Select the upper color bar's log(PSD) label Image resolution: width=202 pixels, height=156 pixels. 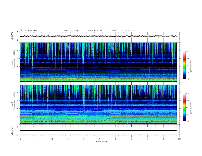[191, 67]
